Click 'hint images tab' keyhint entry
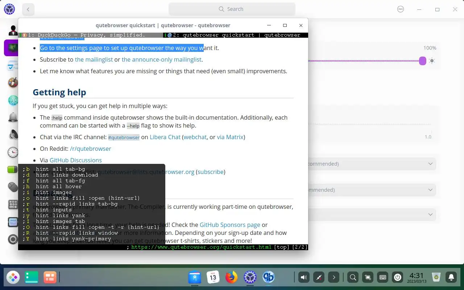The width and height of the screenshot is (464, 290). [60, 221]
